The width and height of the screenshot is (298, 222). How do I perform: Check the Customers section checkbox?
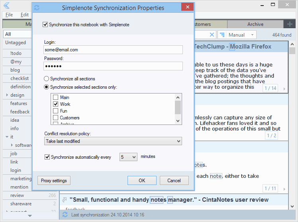[x=55, y=118]
